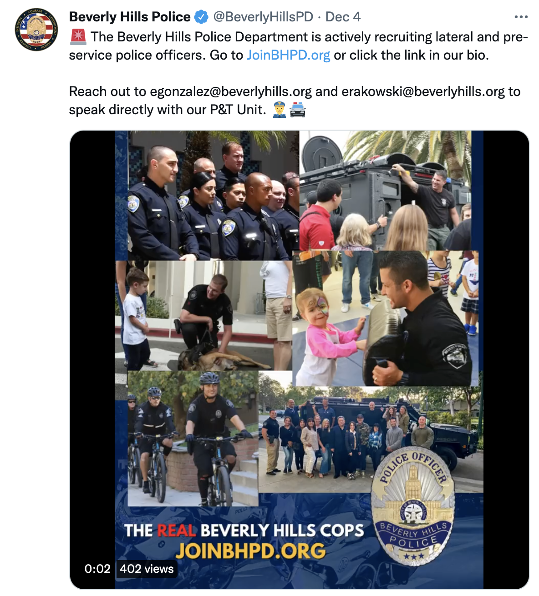Select the armored vehicle hatch photo

coord(385,191)
